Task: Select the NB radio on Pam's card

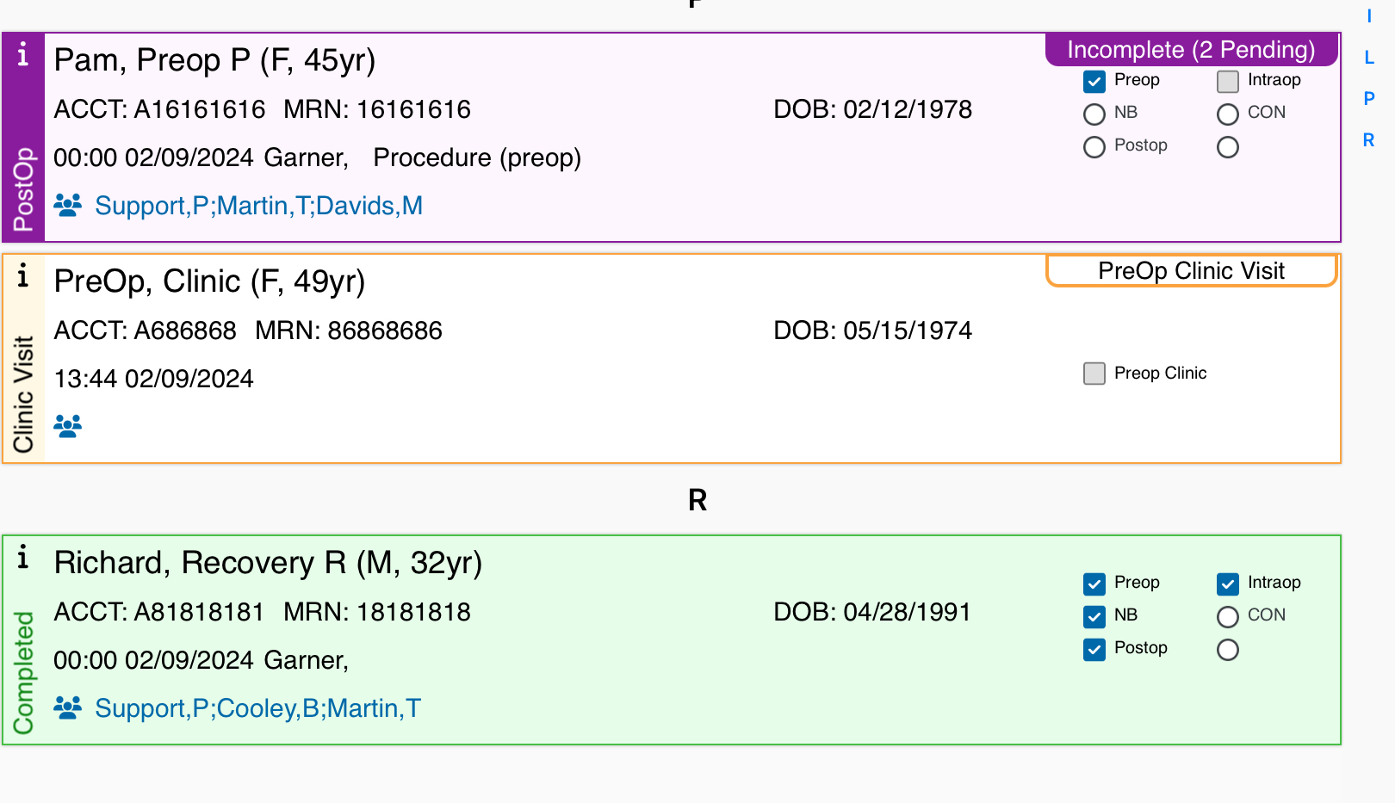Action: pos(1094,114)
